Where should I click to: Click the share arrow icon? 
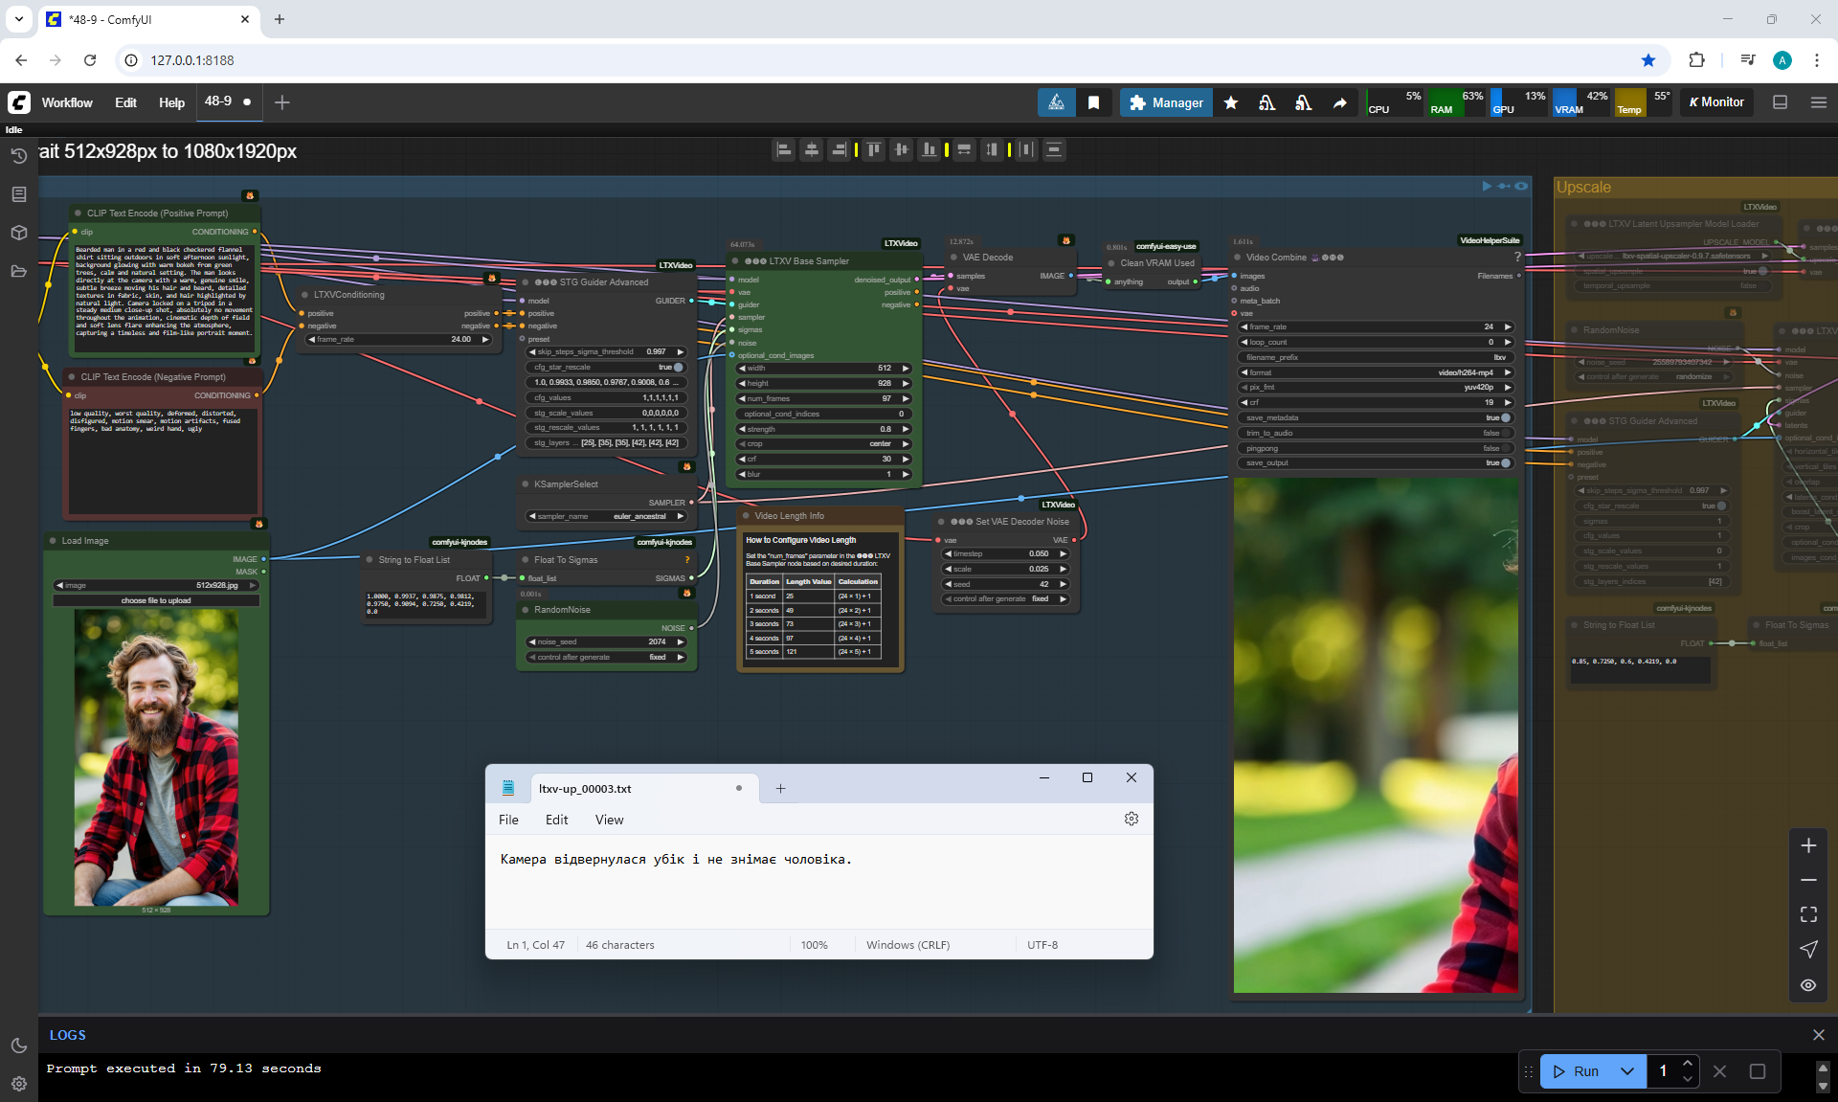1339,102
